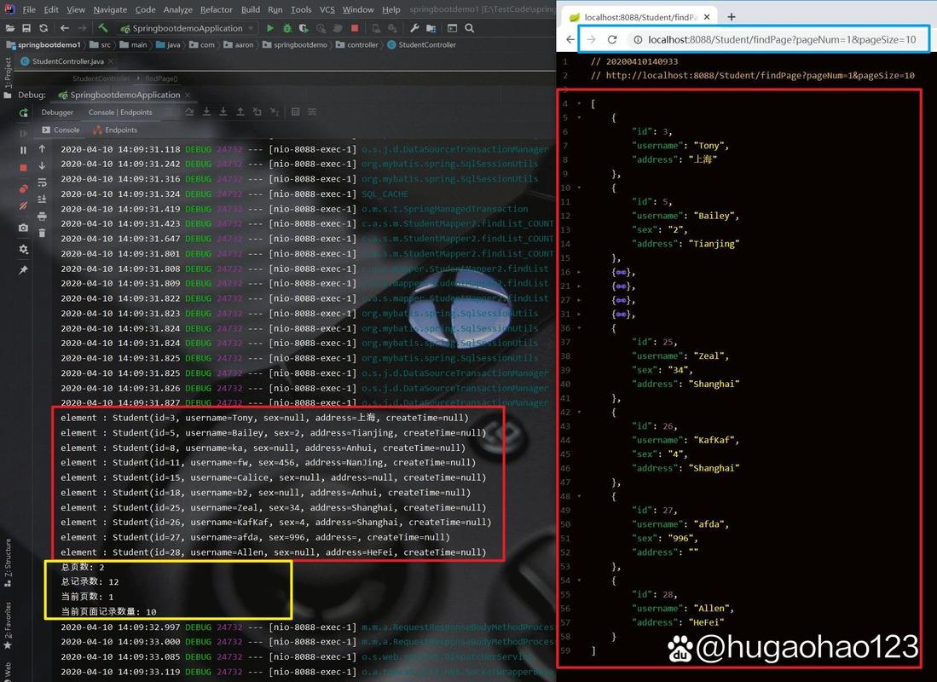Build project with green hammer icon
Image resolution: width=937 pixels, height=682 pixels.
point(103,27)
